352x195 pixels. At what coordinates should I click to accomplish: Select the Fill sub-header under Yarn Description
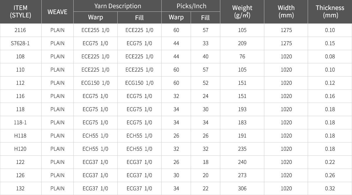(139, 18)
